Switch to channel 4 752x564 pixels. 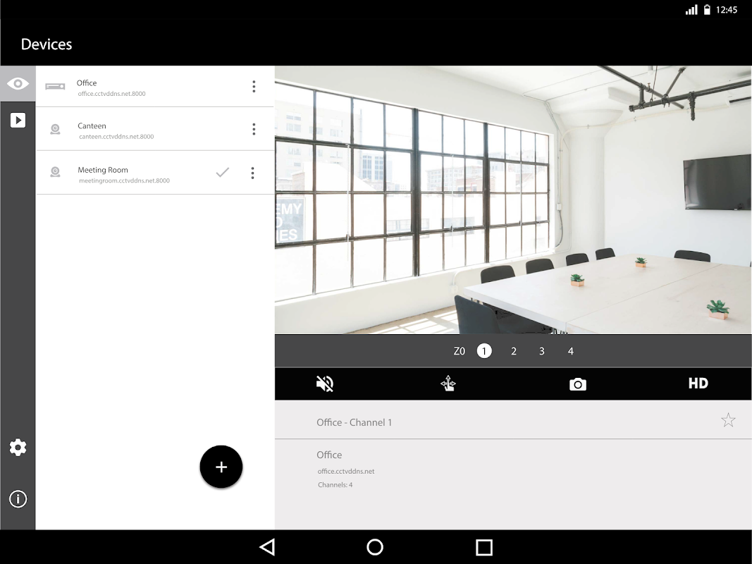click(x=570, y=351)
